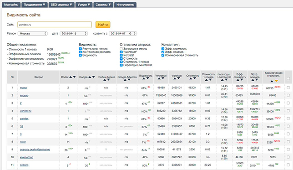Viewport: 293px width, 170px height.
Task: Open query link компьютер
Action: pos(26,157)
